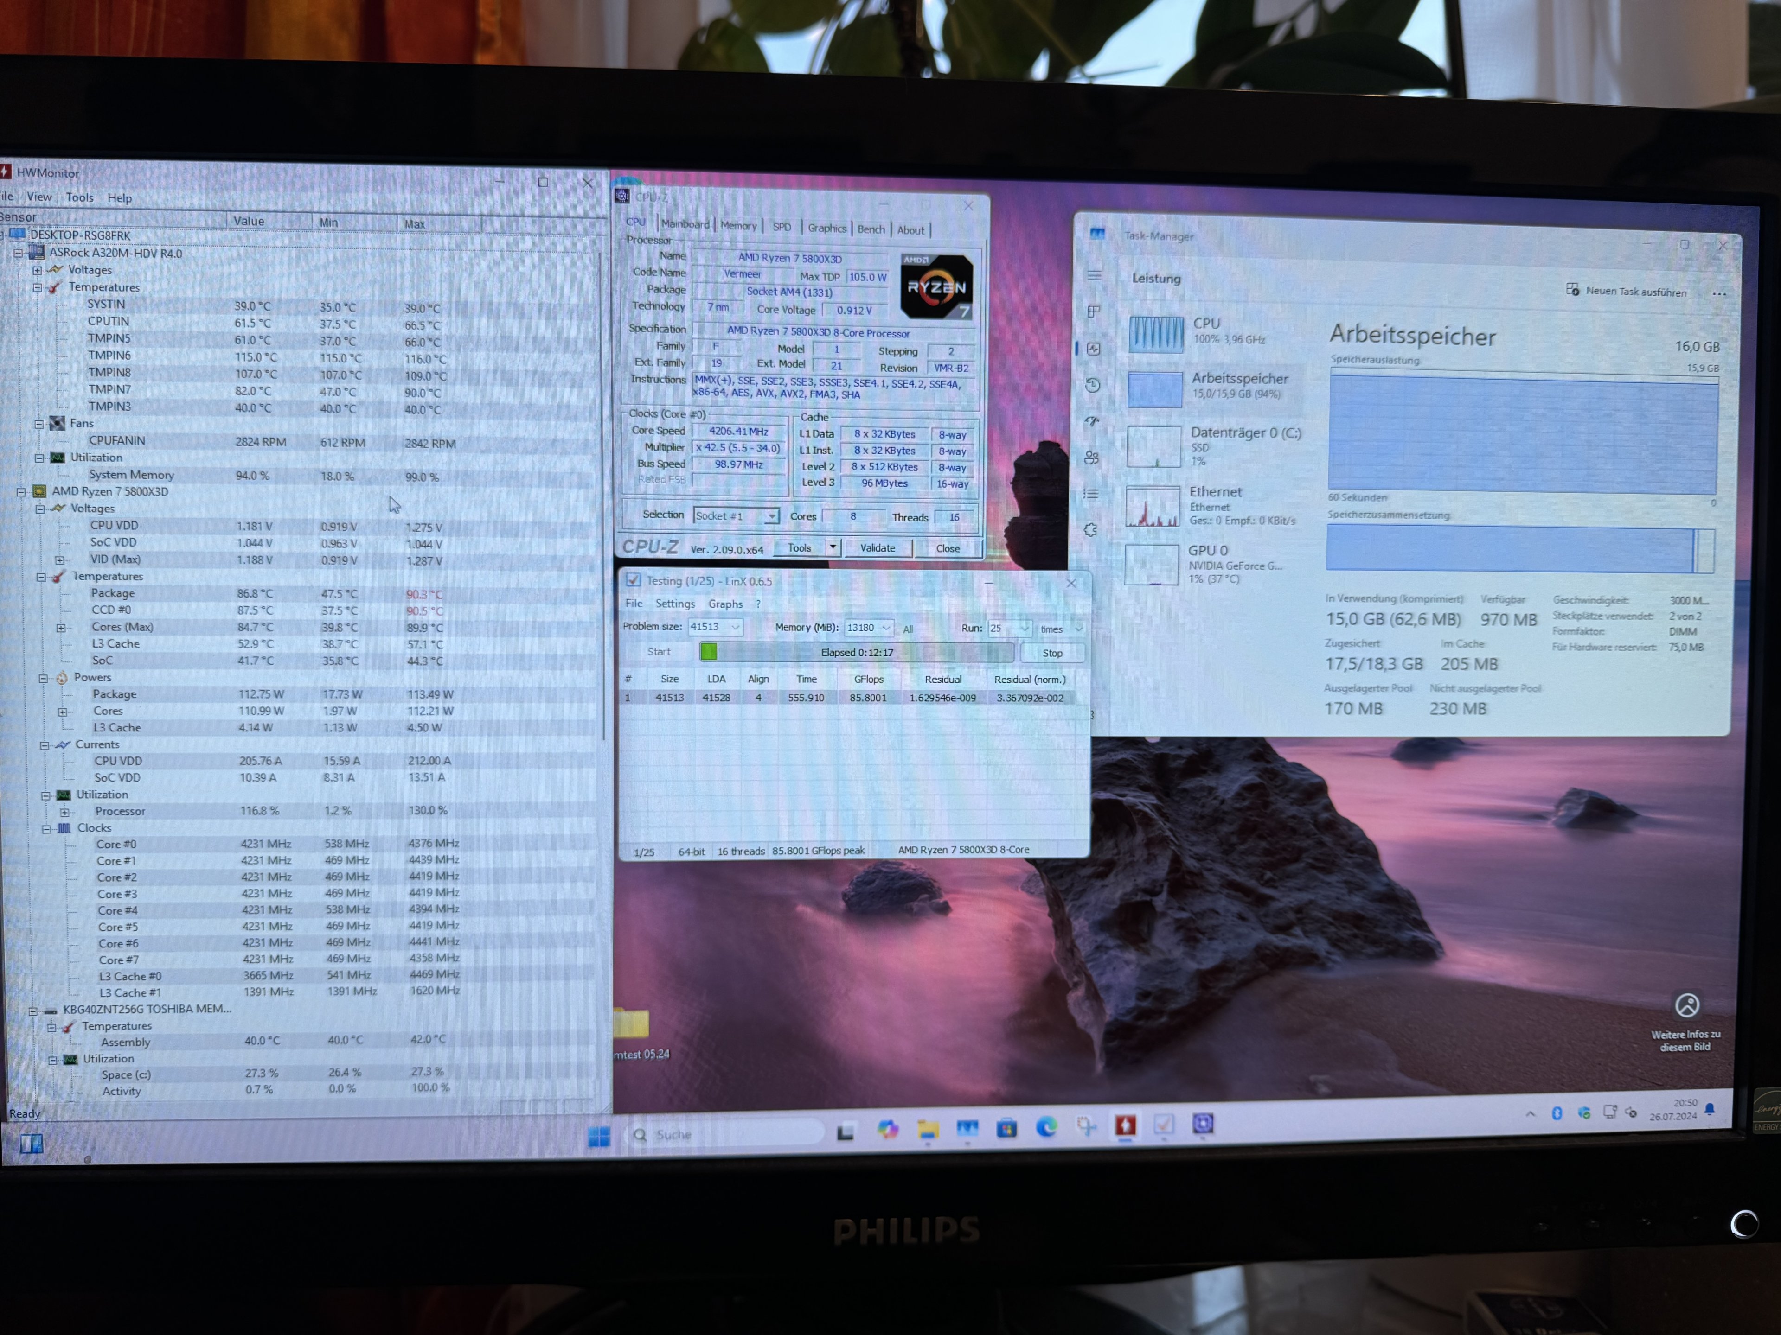Open Processes view in Task Manager sidebar

coord(1093,312)
